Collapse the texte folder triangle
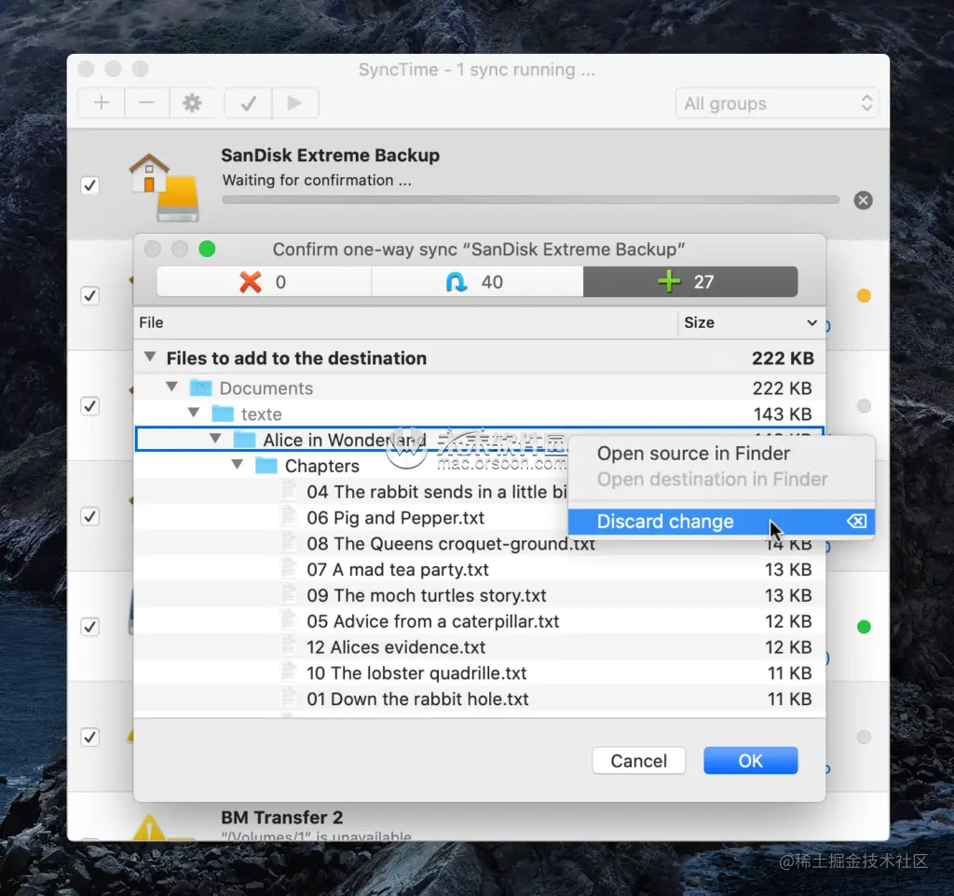This screenshot has height=896, width=954. [194, 413]
